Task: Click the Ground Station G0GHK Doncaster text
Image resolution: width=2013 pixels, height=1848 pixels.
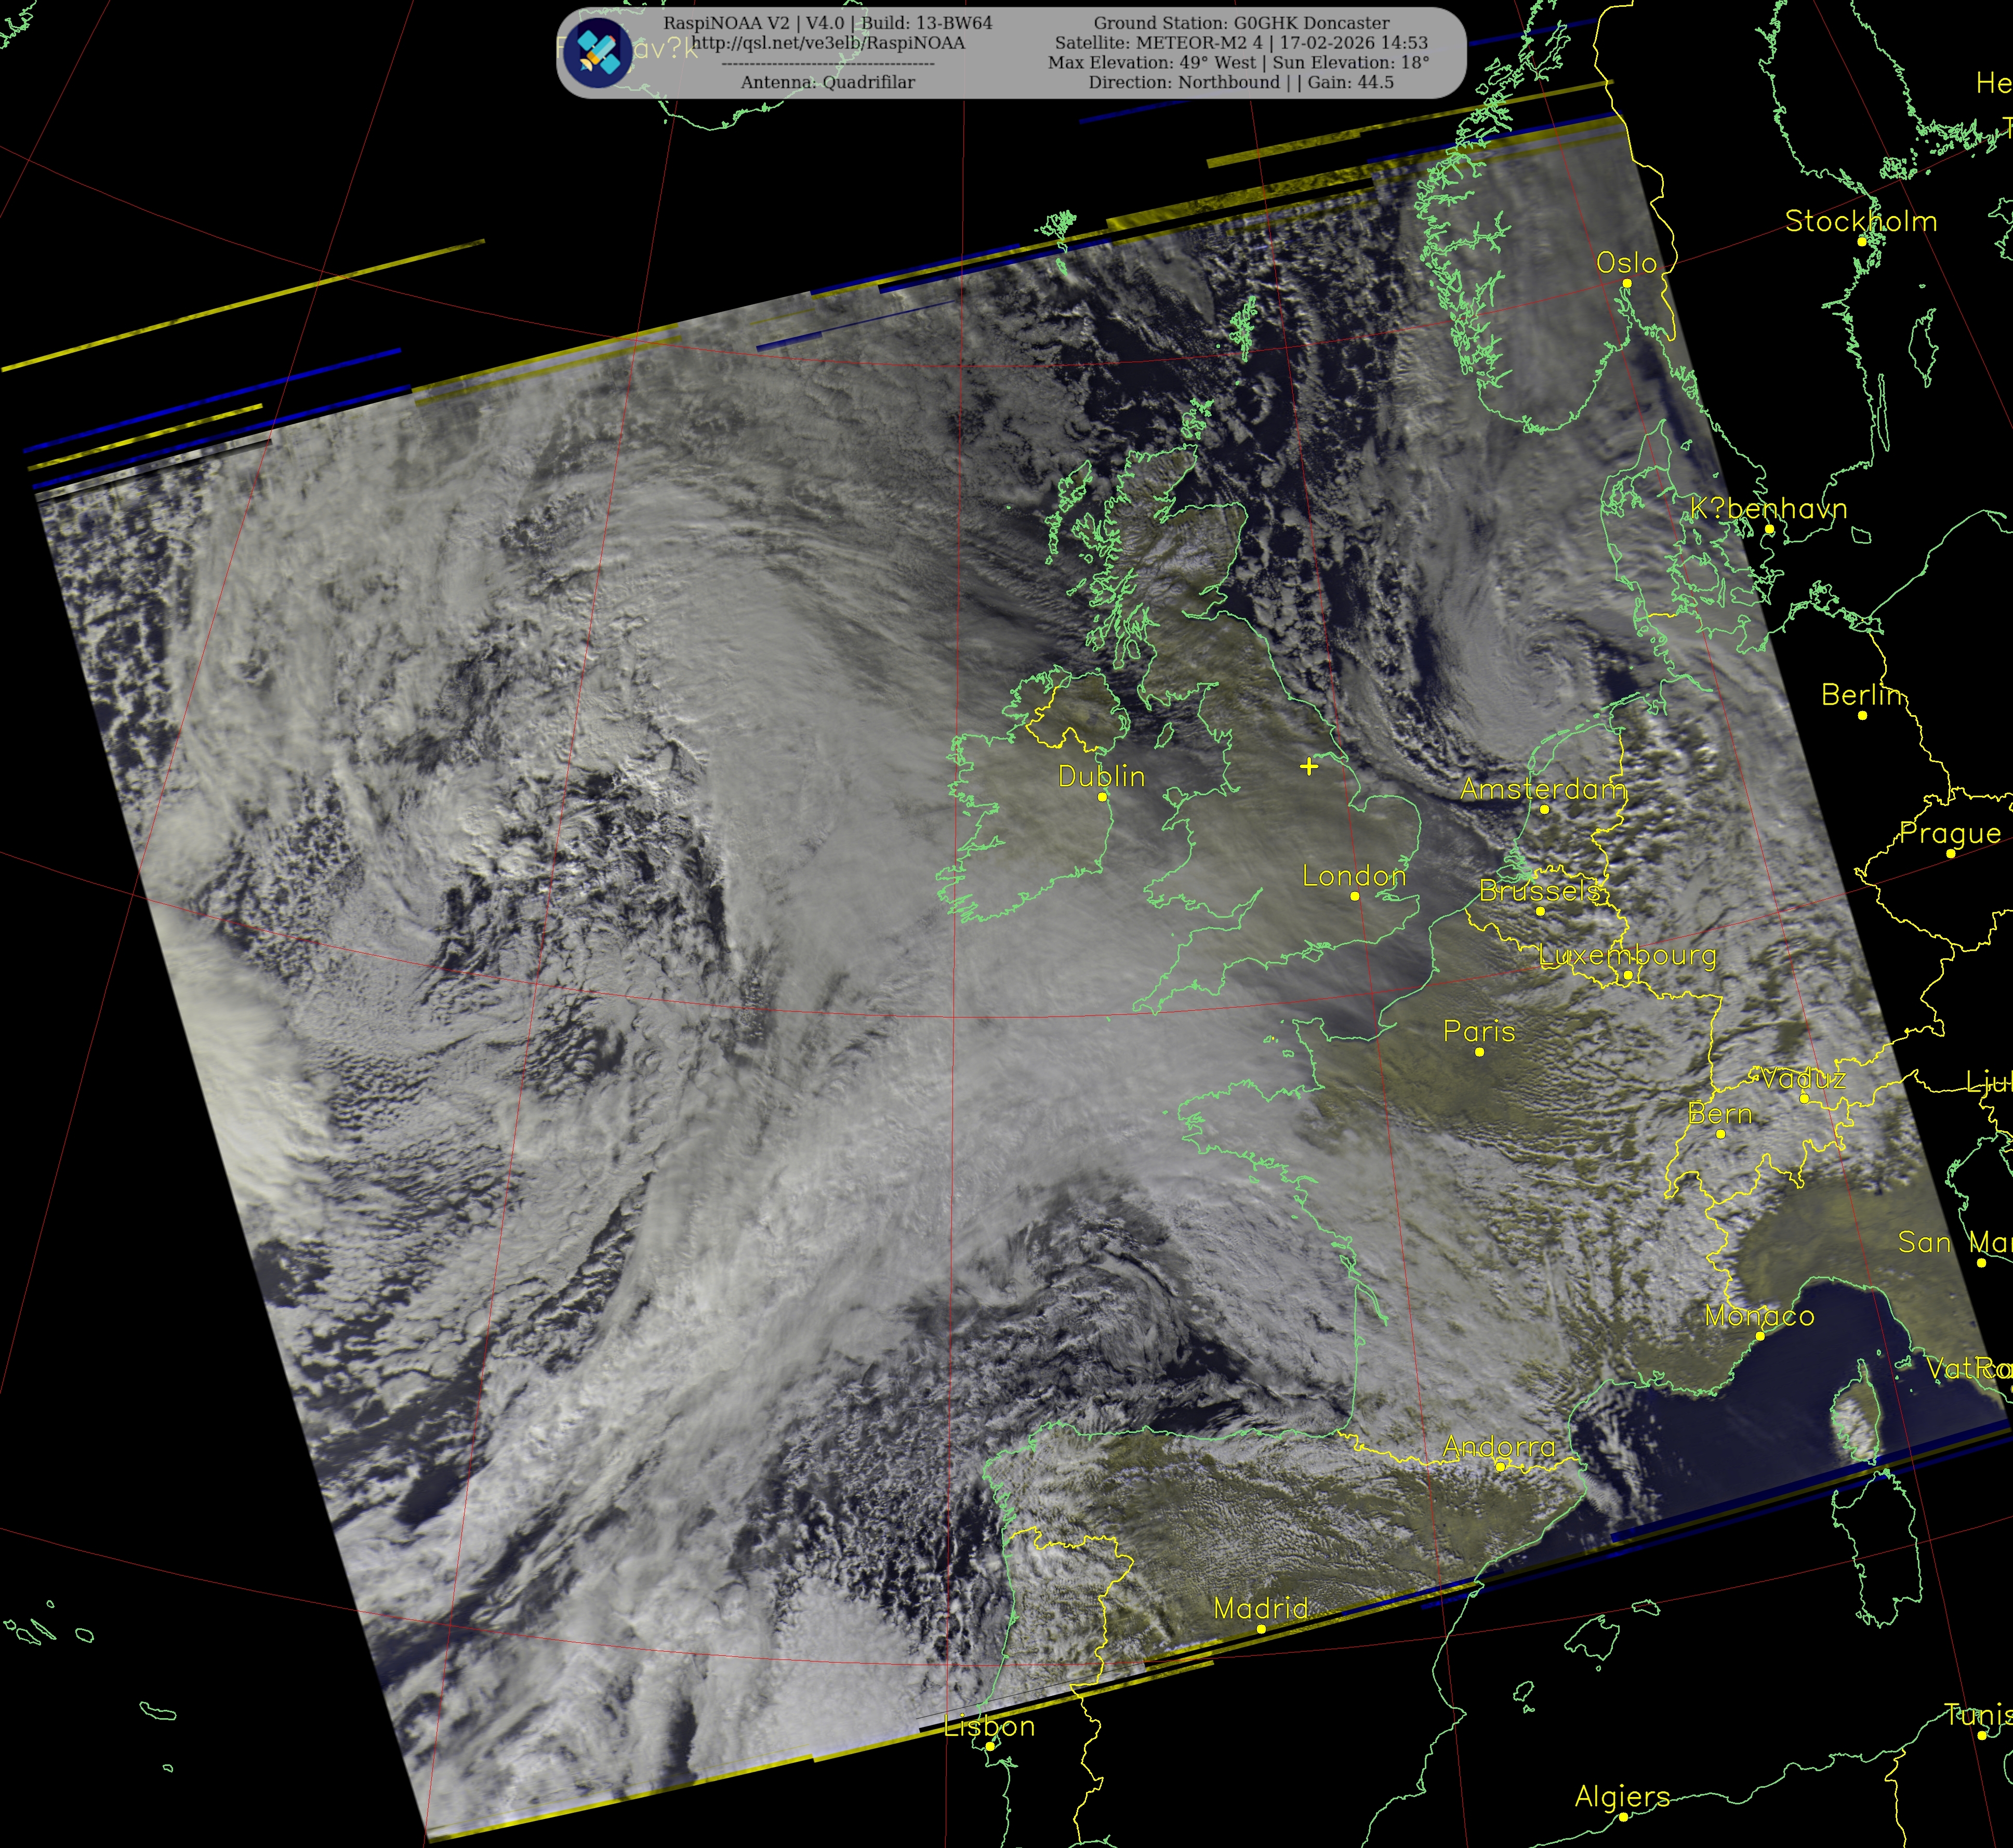Action: click(1241, 23)
